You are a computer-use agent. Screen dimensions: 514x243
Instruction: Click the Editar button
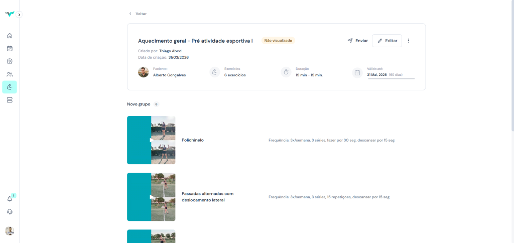[x=387, y=41]
